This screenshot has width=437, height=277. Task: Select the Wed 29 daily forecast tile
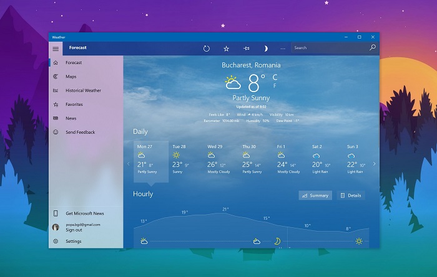(x=219, y=161)
